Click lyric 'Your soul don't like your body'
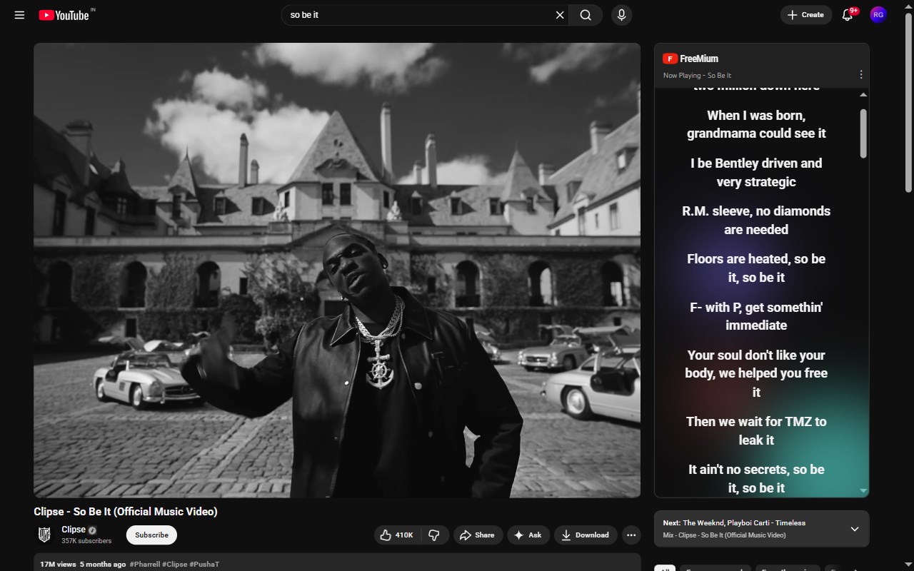Image resolution: width=914 pixels, height=571 pixels. point(756,373)
